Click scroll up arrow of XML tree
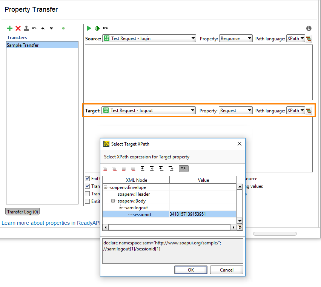Viewport: 321px width, 287px height. 240,187
